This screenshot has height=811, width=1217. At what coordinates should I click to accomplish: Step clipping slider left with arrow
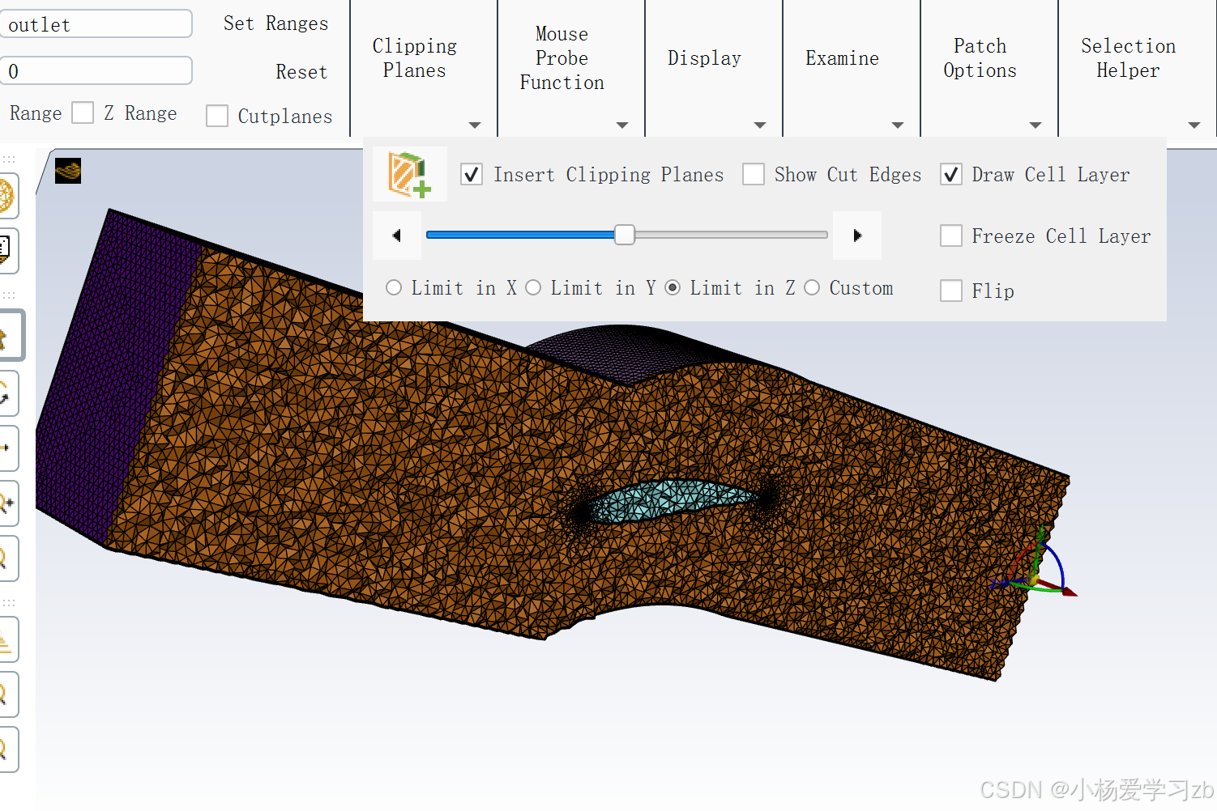(396, 236)
